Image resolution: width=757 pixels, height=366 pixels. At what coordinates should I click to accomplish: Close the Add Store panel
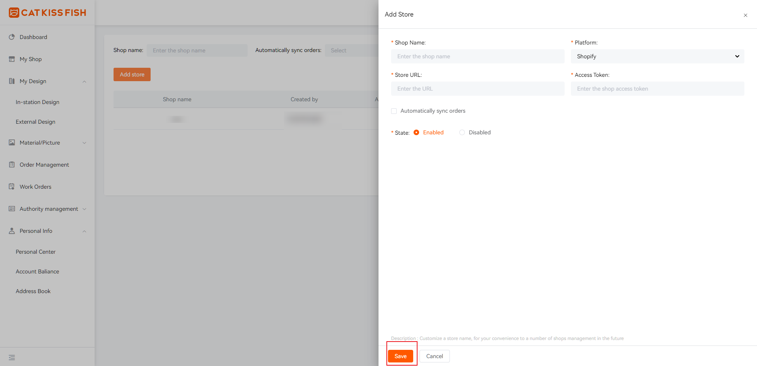[746, 15]
